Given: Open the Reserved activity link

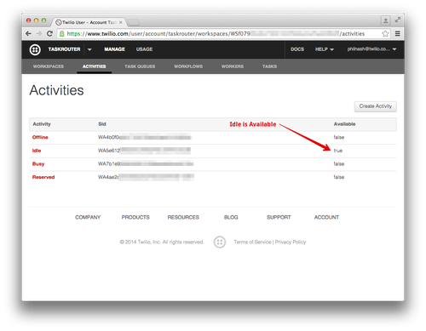Looking at the screenshot, I should pos(43,177).
